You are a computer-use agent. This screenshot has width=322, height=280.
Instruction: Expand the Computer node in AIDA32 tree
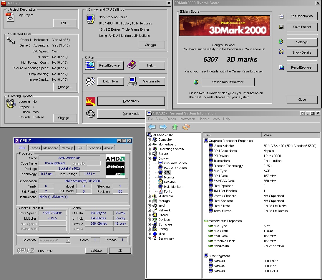(150, 140)
